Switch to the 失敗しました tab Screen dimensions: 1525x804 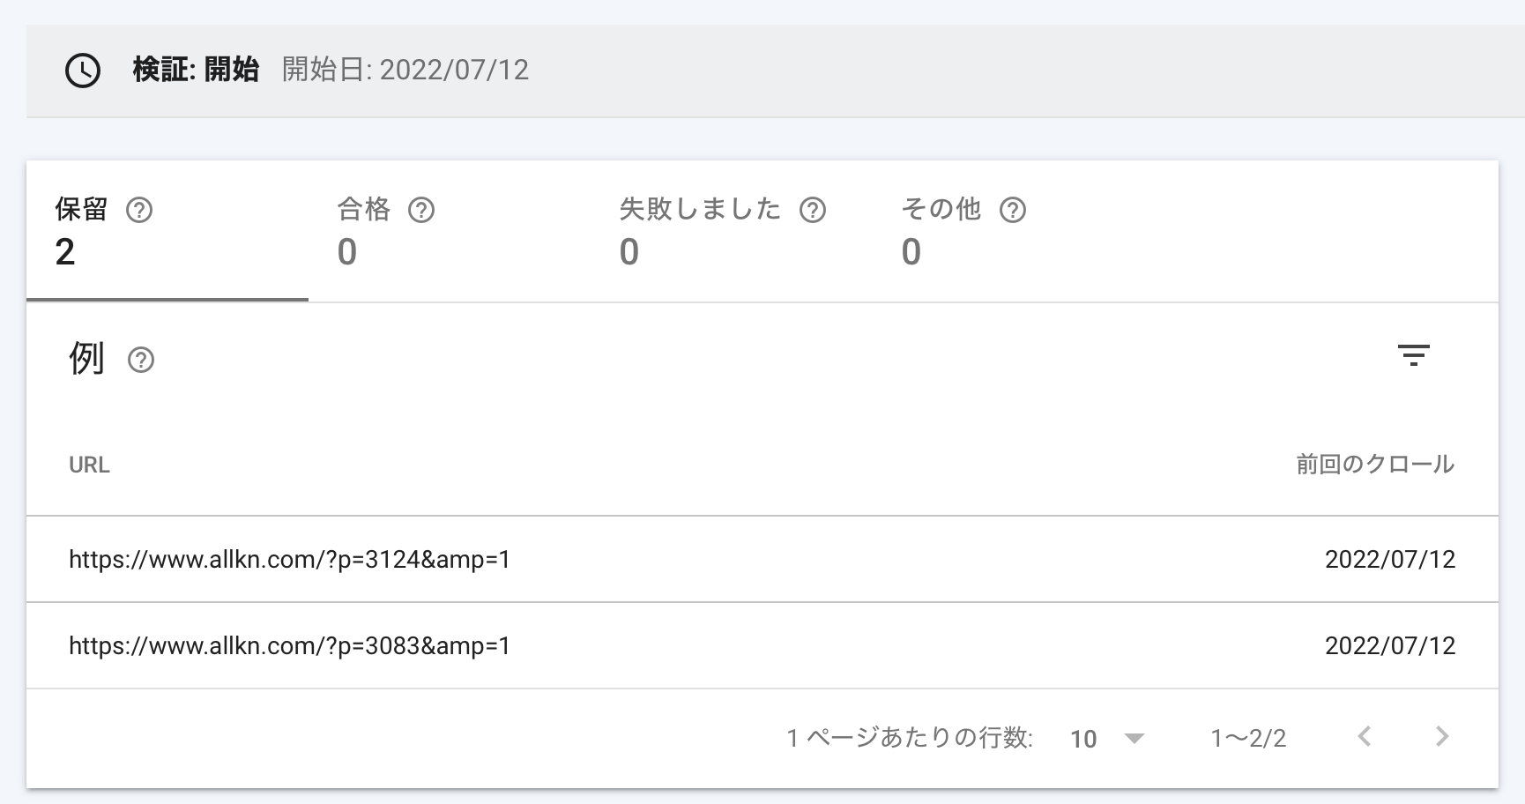(x=732, y=231)
